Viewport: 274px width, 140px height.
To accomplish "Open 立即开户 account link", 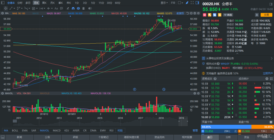I will [x=268, y=73].
